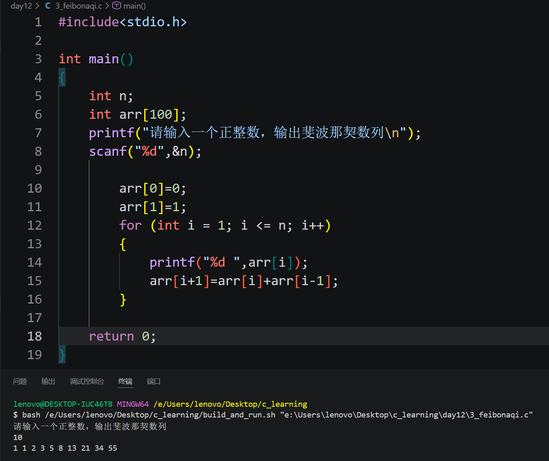Image resolution: width=549 pixels, height=461 pixels.
Task: Click the arr[1]=1; statement
Action: click(x=152, y=207)
